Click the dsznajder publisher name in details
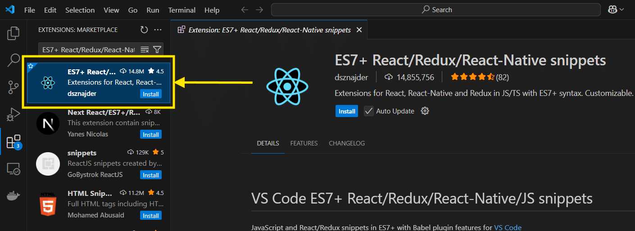This screenshot has width=635, height=231. pyautogui.click(x=351, y=77)
